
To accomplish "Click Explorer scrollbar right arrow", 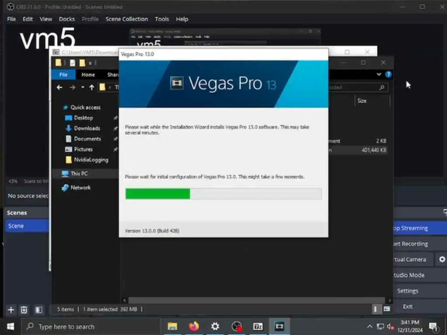I will point(389,300).
